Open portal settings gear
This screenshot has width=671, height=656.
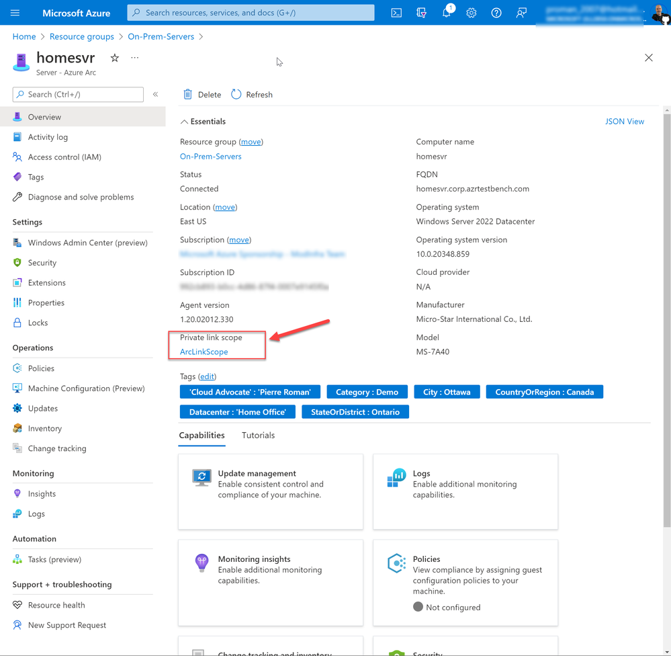(471, 13)
